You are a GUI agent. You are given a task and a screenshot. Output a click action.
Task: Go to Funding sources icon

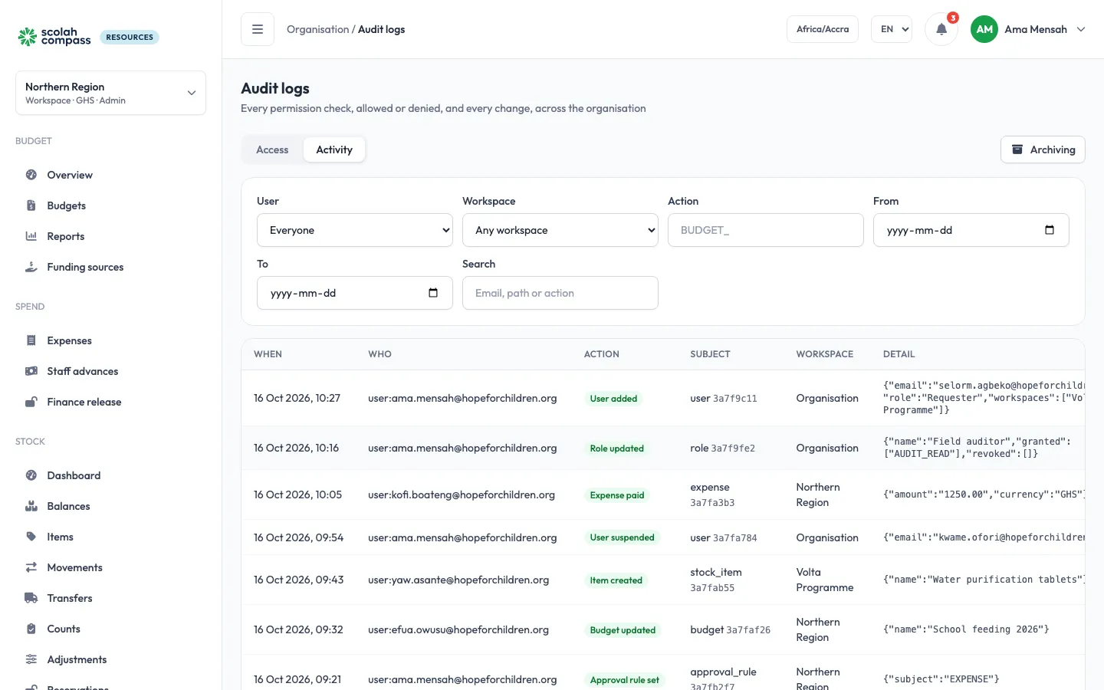coord(31,267)
